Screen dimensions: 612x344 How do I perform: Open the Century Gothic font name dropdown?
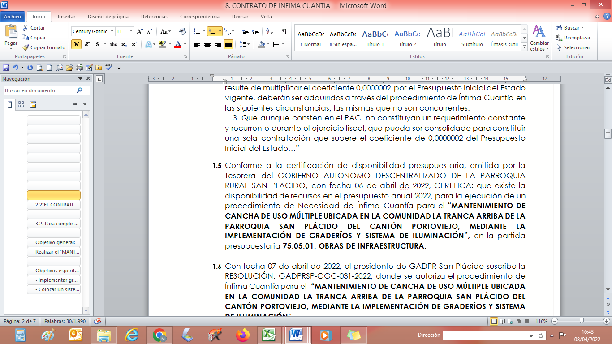coord(111,31)
